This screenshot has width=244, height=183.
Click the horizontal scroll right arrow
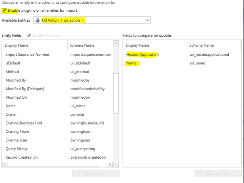pyautogui.click(x=110, y=164)
